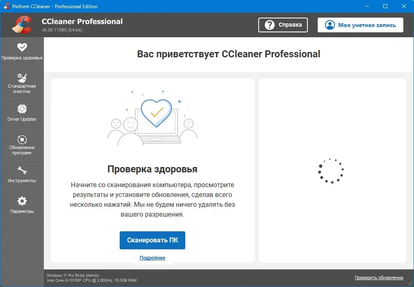Open Инструменты using the wrench icon

(22, 170)
